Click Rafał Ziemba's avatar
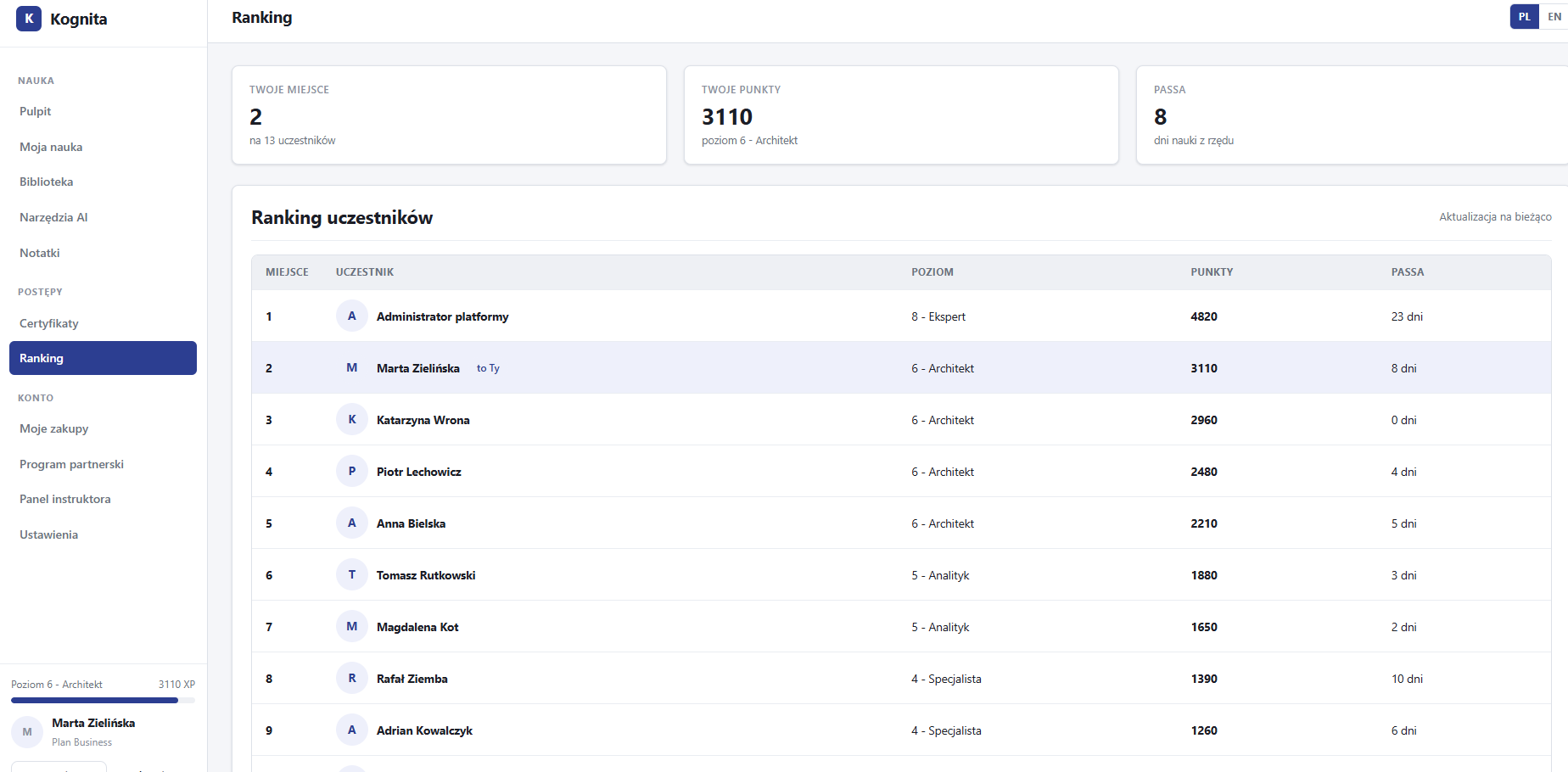 352,678
